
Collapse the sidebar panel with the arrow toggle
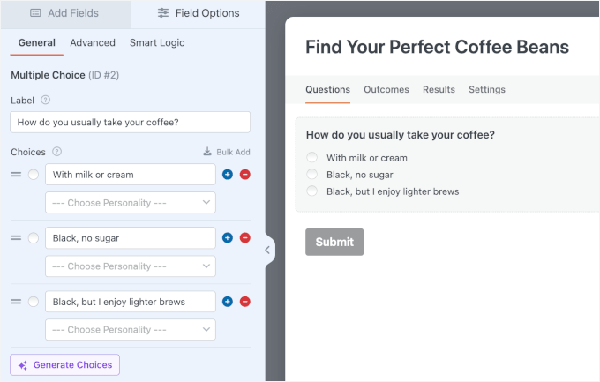point(267,250)
